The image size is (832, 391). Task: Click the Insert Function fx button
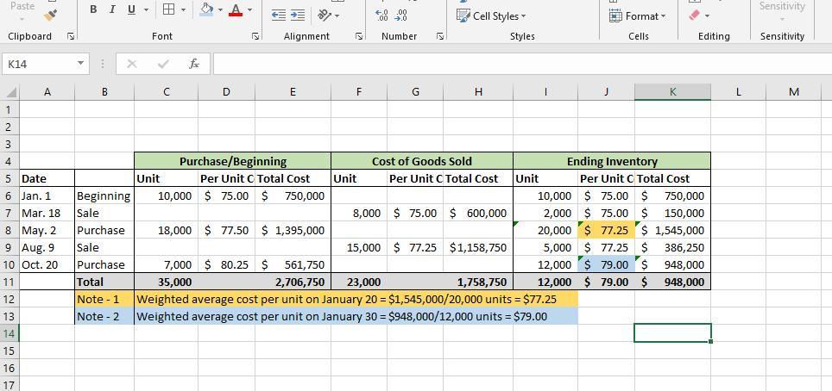194,64
